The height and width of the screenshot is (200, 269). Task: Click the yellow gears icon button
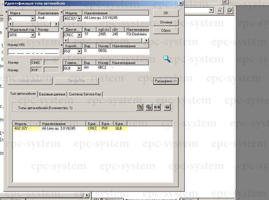149,107
